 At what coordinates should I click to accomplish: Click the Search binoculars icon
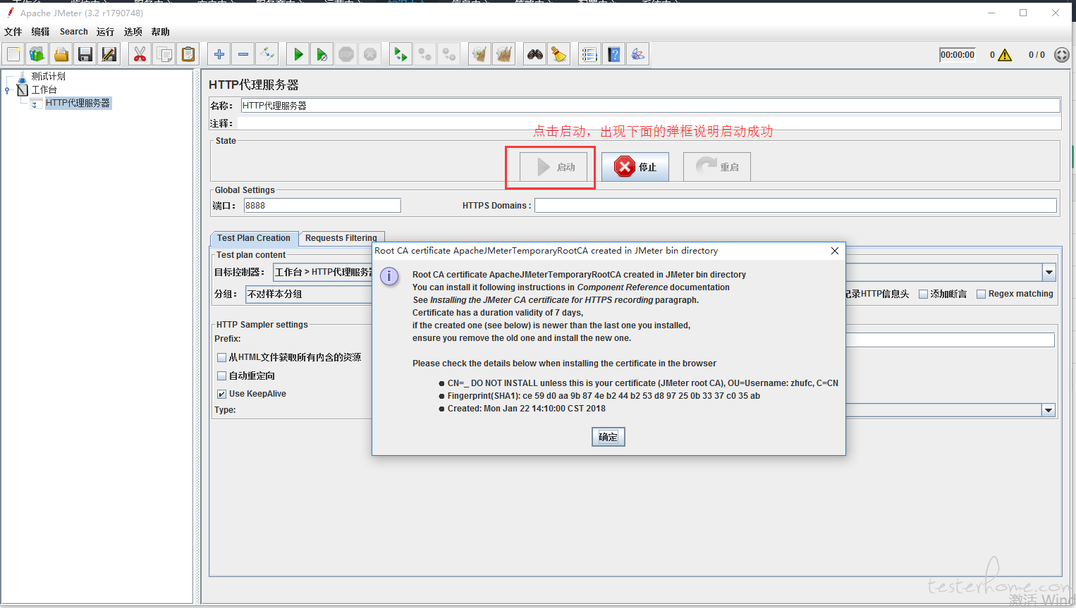pos(535,54)
